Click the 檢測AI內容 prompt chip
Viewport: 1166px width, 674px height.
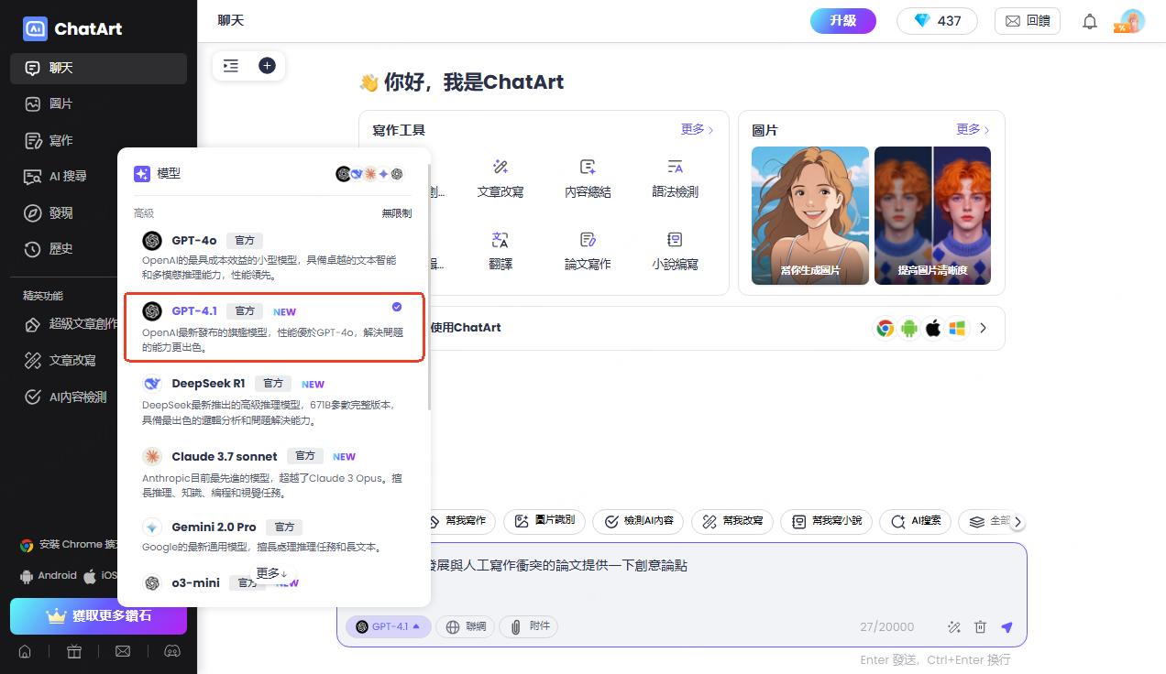click(638, 521)
